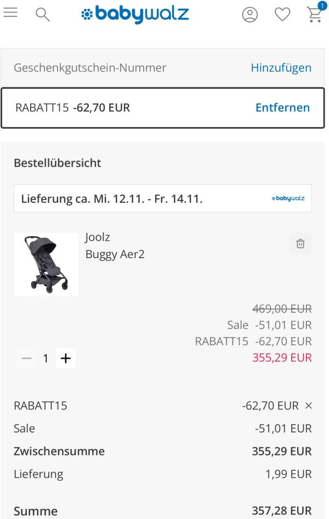Click Hinzufügen to add gift voucher
Image resolution: width=329 pixels, height=519 pixels.
[x=281, y=68]
